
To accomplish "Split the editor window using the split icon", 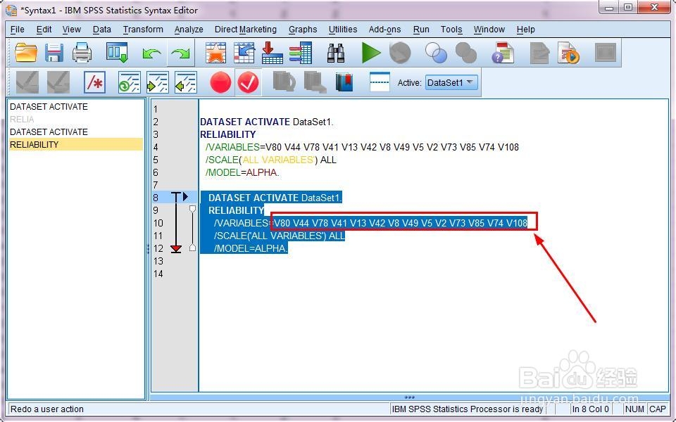I will (x=380, y=82).
